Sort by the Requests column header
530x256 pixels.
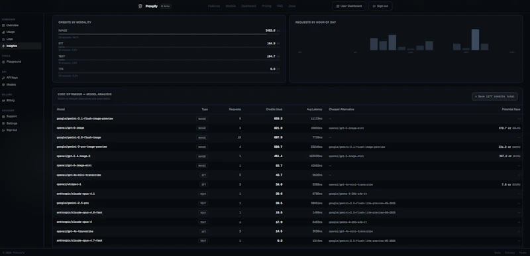coord(235,109)
